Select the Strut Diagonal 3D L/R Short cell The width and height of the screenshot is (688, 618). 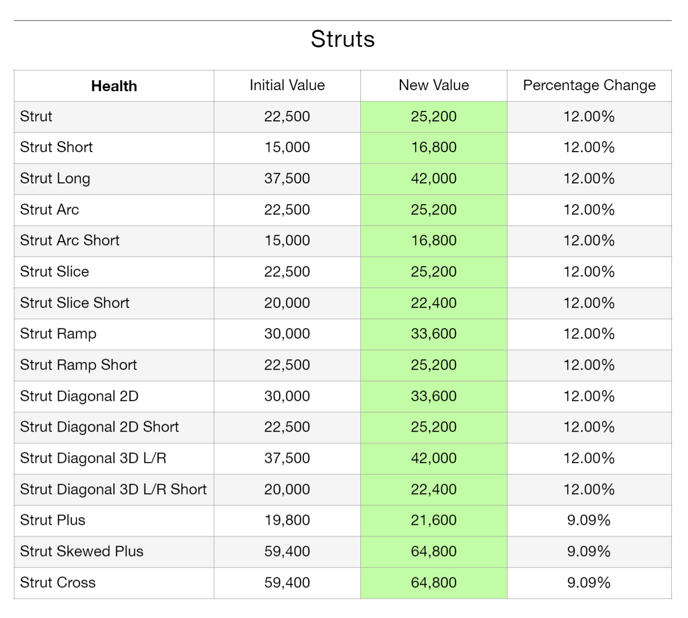(113, 489)
